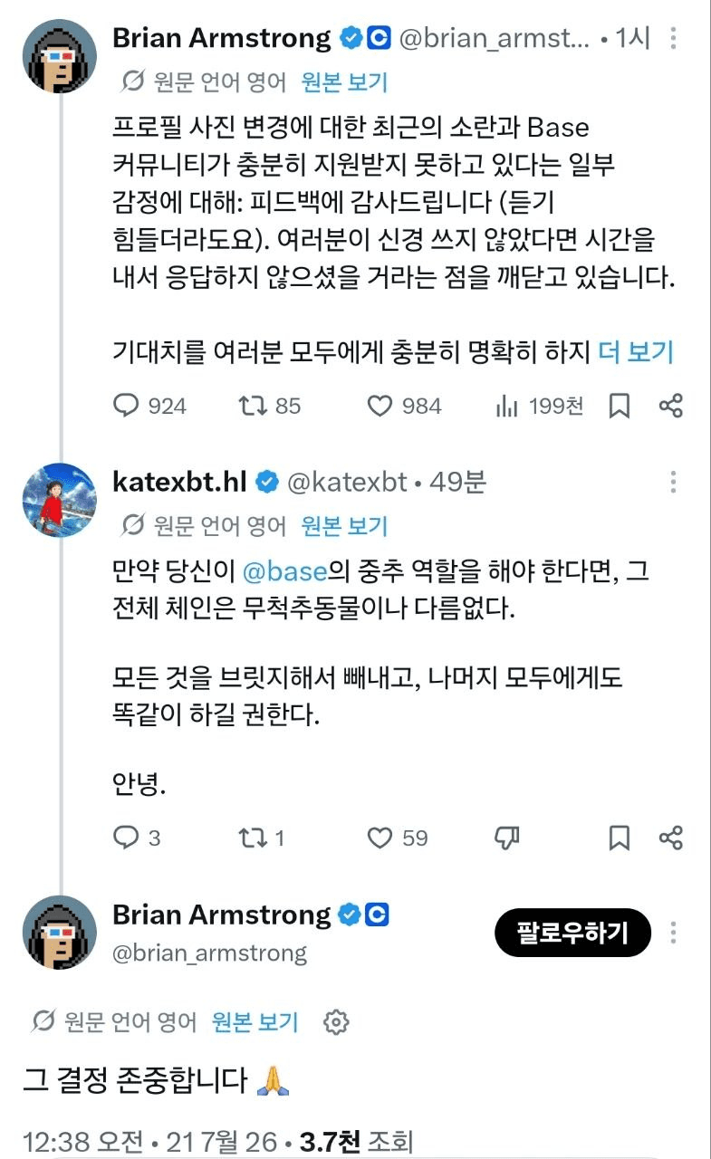Open three-dot menu on first tweet
This screenshot has height=1159, width=711.
tap(673, 39)
